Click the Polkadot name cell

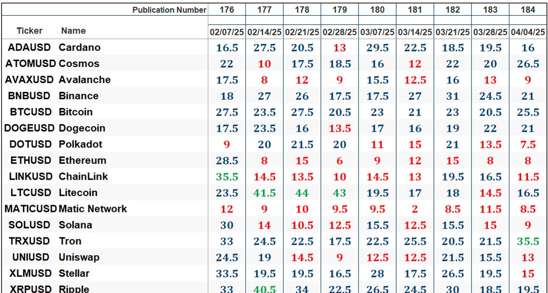point(81,144)
